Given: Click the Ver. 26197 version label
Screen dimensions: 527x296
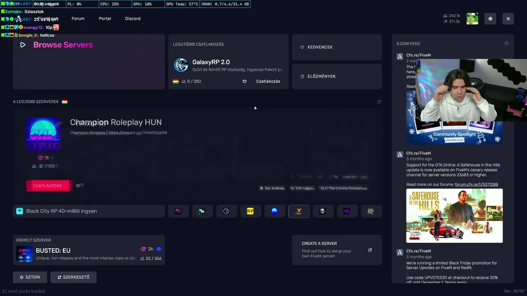Looking at the screenshot, I should pyautogui.click(x=514, y=291).
